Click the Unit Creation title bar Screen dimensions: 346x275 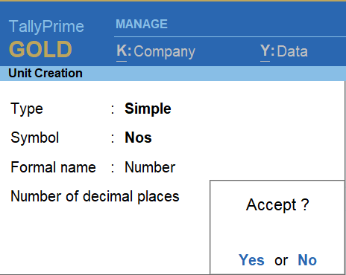coord(173,74)
